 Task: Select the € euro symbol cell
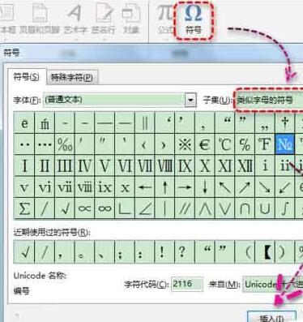pos(205,144)
